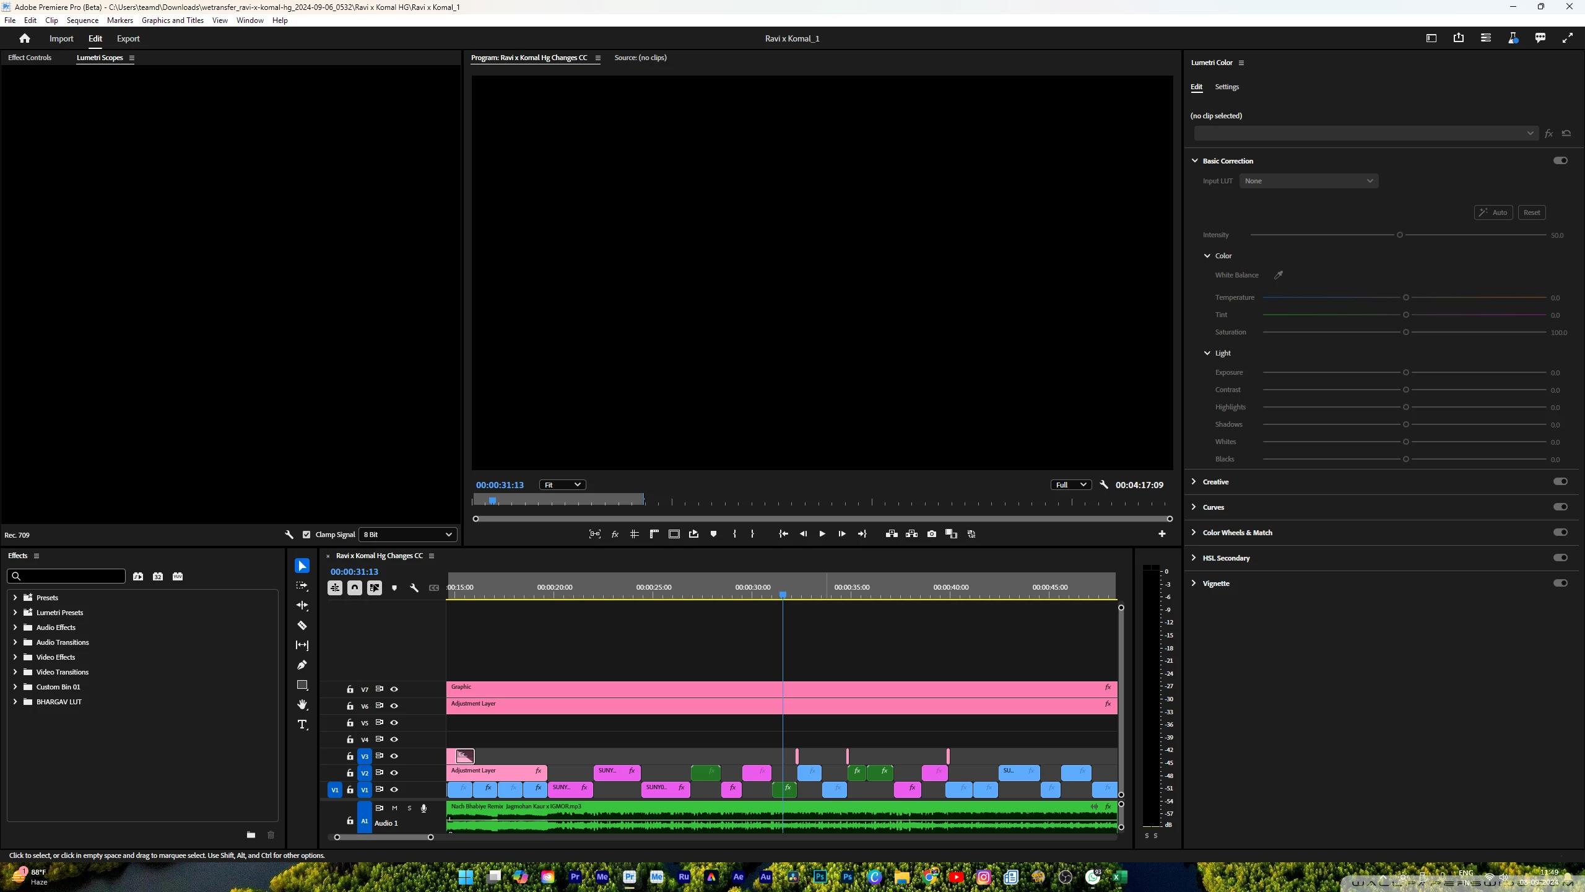Image resolution: width=1585 pixels, height=892 pixels.
Task: Toggle Snap in Timeline magnet icon
Action: 355,588
